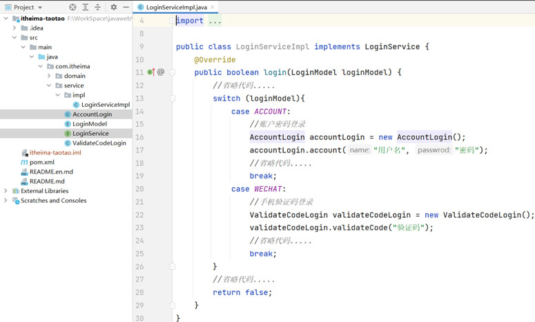
Task: Collapse the src folder
Action: coord(14,37)
